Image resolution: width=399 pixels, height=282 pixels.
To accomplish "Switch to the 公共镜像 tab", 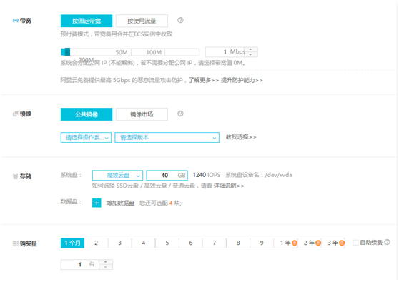I will 87,114.
